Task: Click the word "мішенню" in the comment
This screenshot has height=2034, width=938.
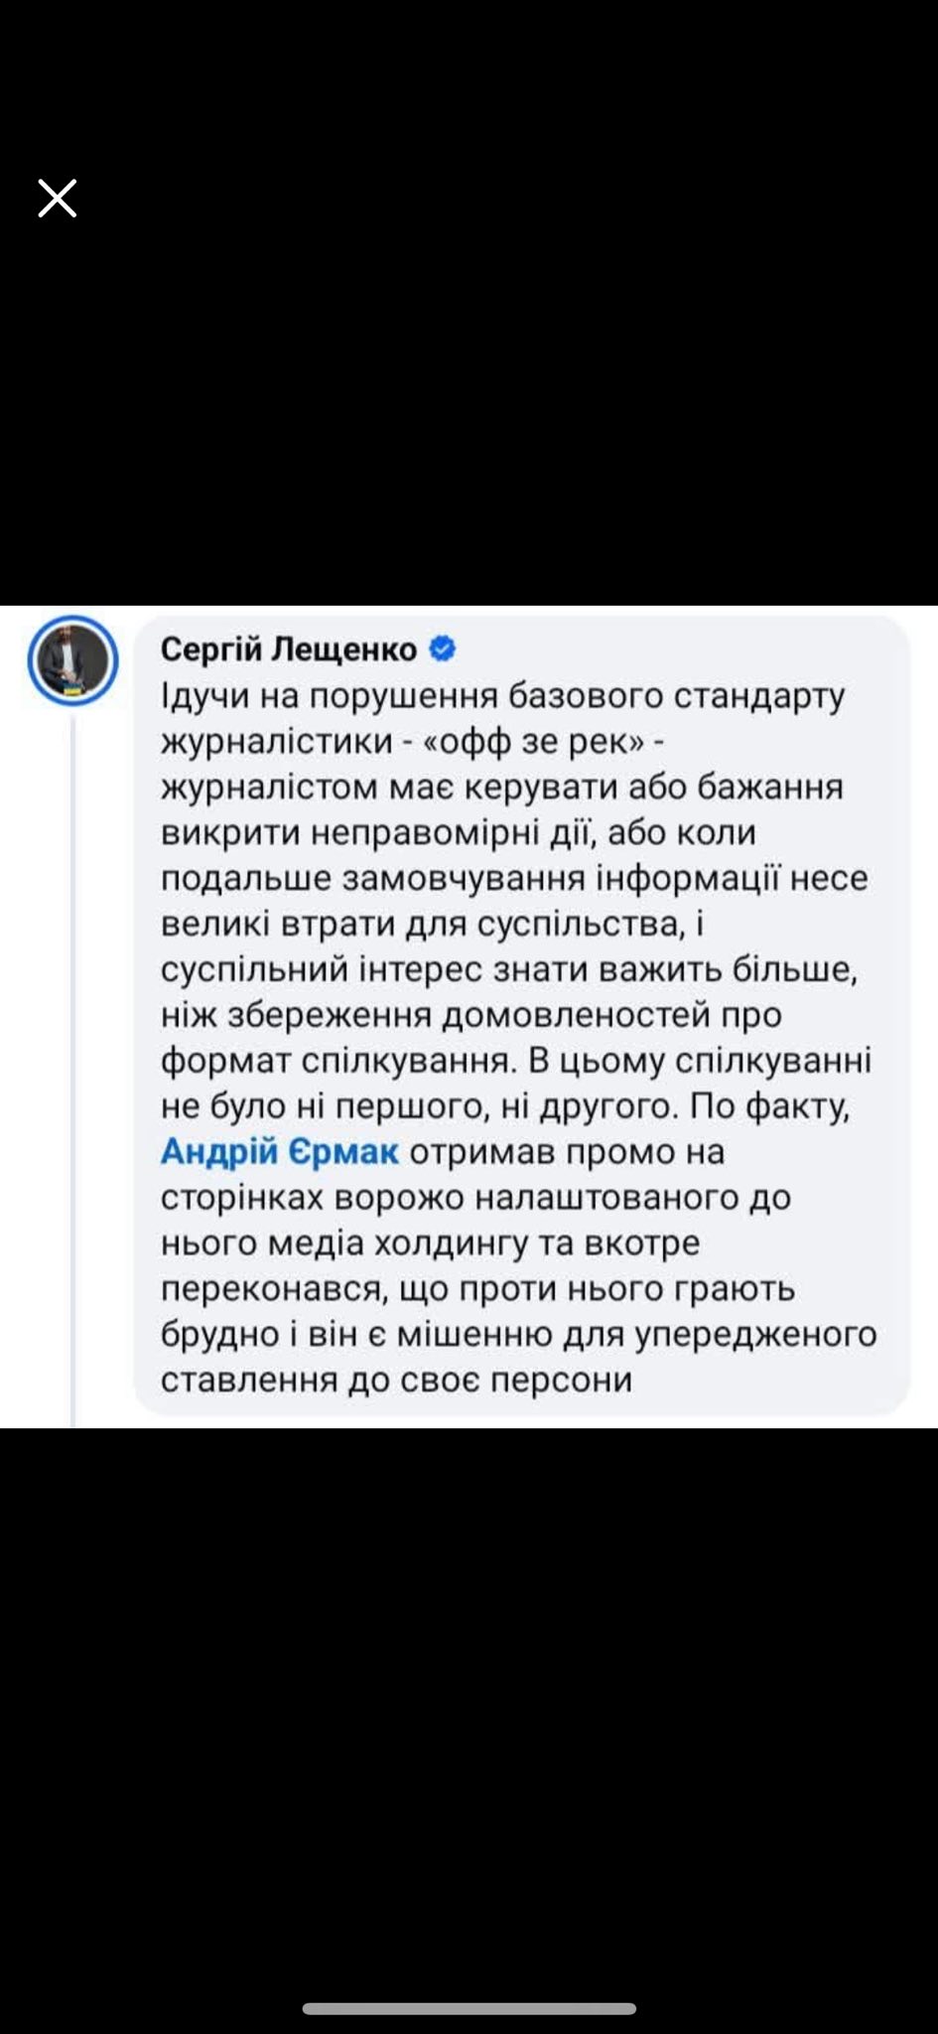Action: click(474, 1335)
